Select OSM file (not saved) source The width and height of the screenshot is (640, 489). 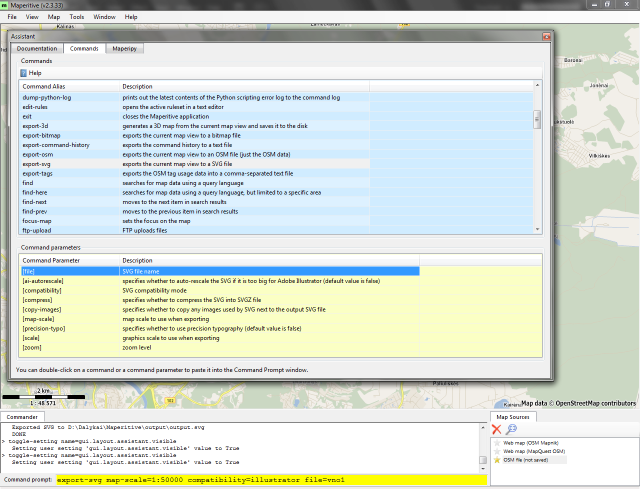(525, 460)
